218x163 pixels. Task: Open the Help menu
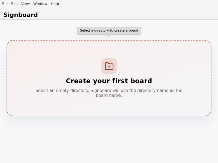tap(55, 4)
